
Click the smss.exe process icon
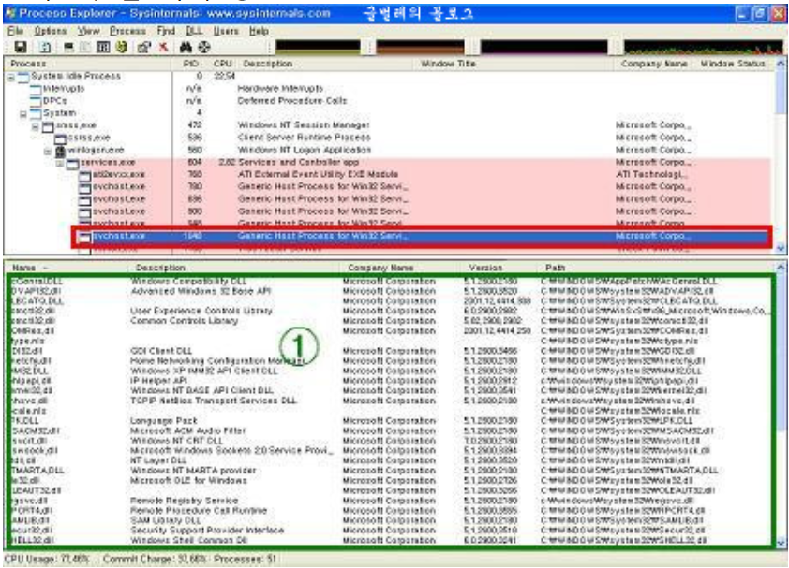coord(48,126)
